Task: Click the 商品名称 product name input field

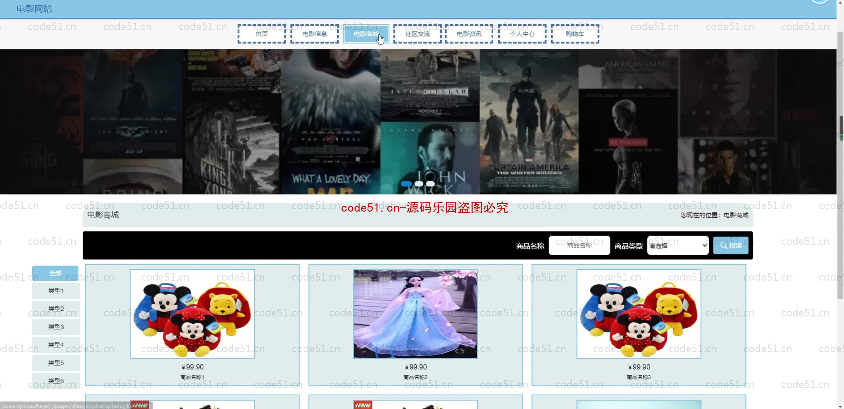Action: (579, 245)
